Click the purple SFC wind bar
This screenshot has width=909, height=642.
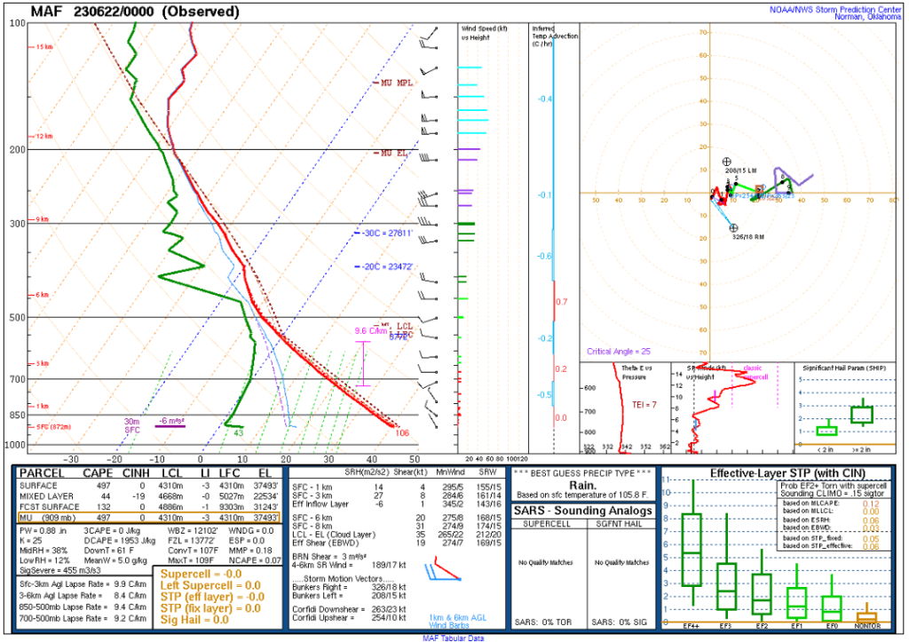pyautogui.click(x=170, y=425)
